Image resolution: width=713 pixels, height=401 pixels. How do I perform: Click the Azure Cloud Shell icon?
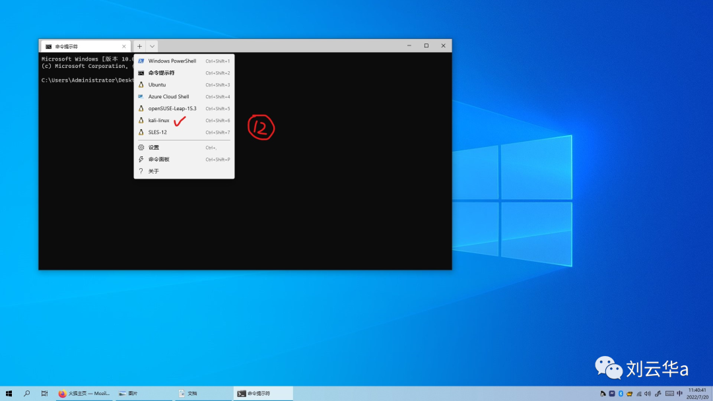141,96
